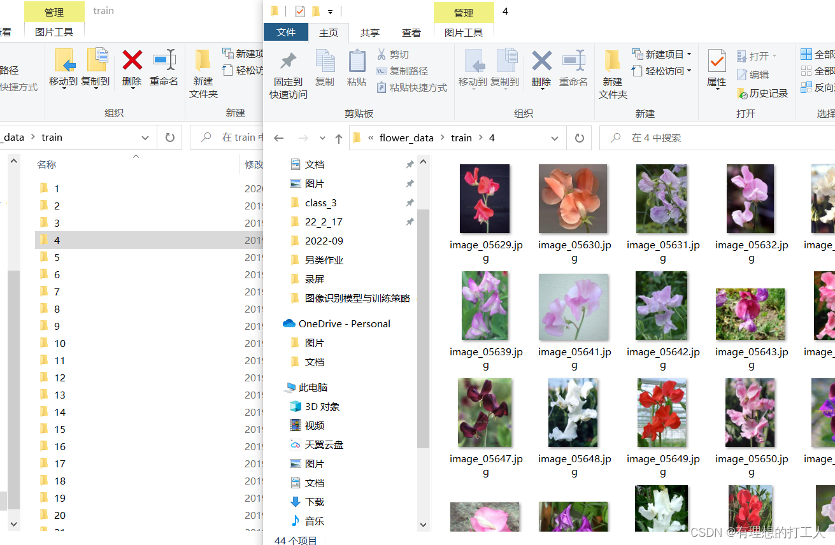Click 复制到 in train window ribbon
The height and width of the screenshot is (545, 835).
[96, 67]
